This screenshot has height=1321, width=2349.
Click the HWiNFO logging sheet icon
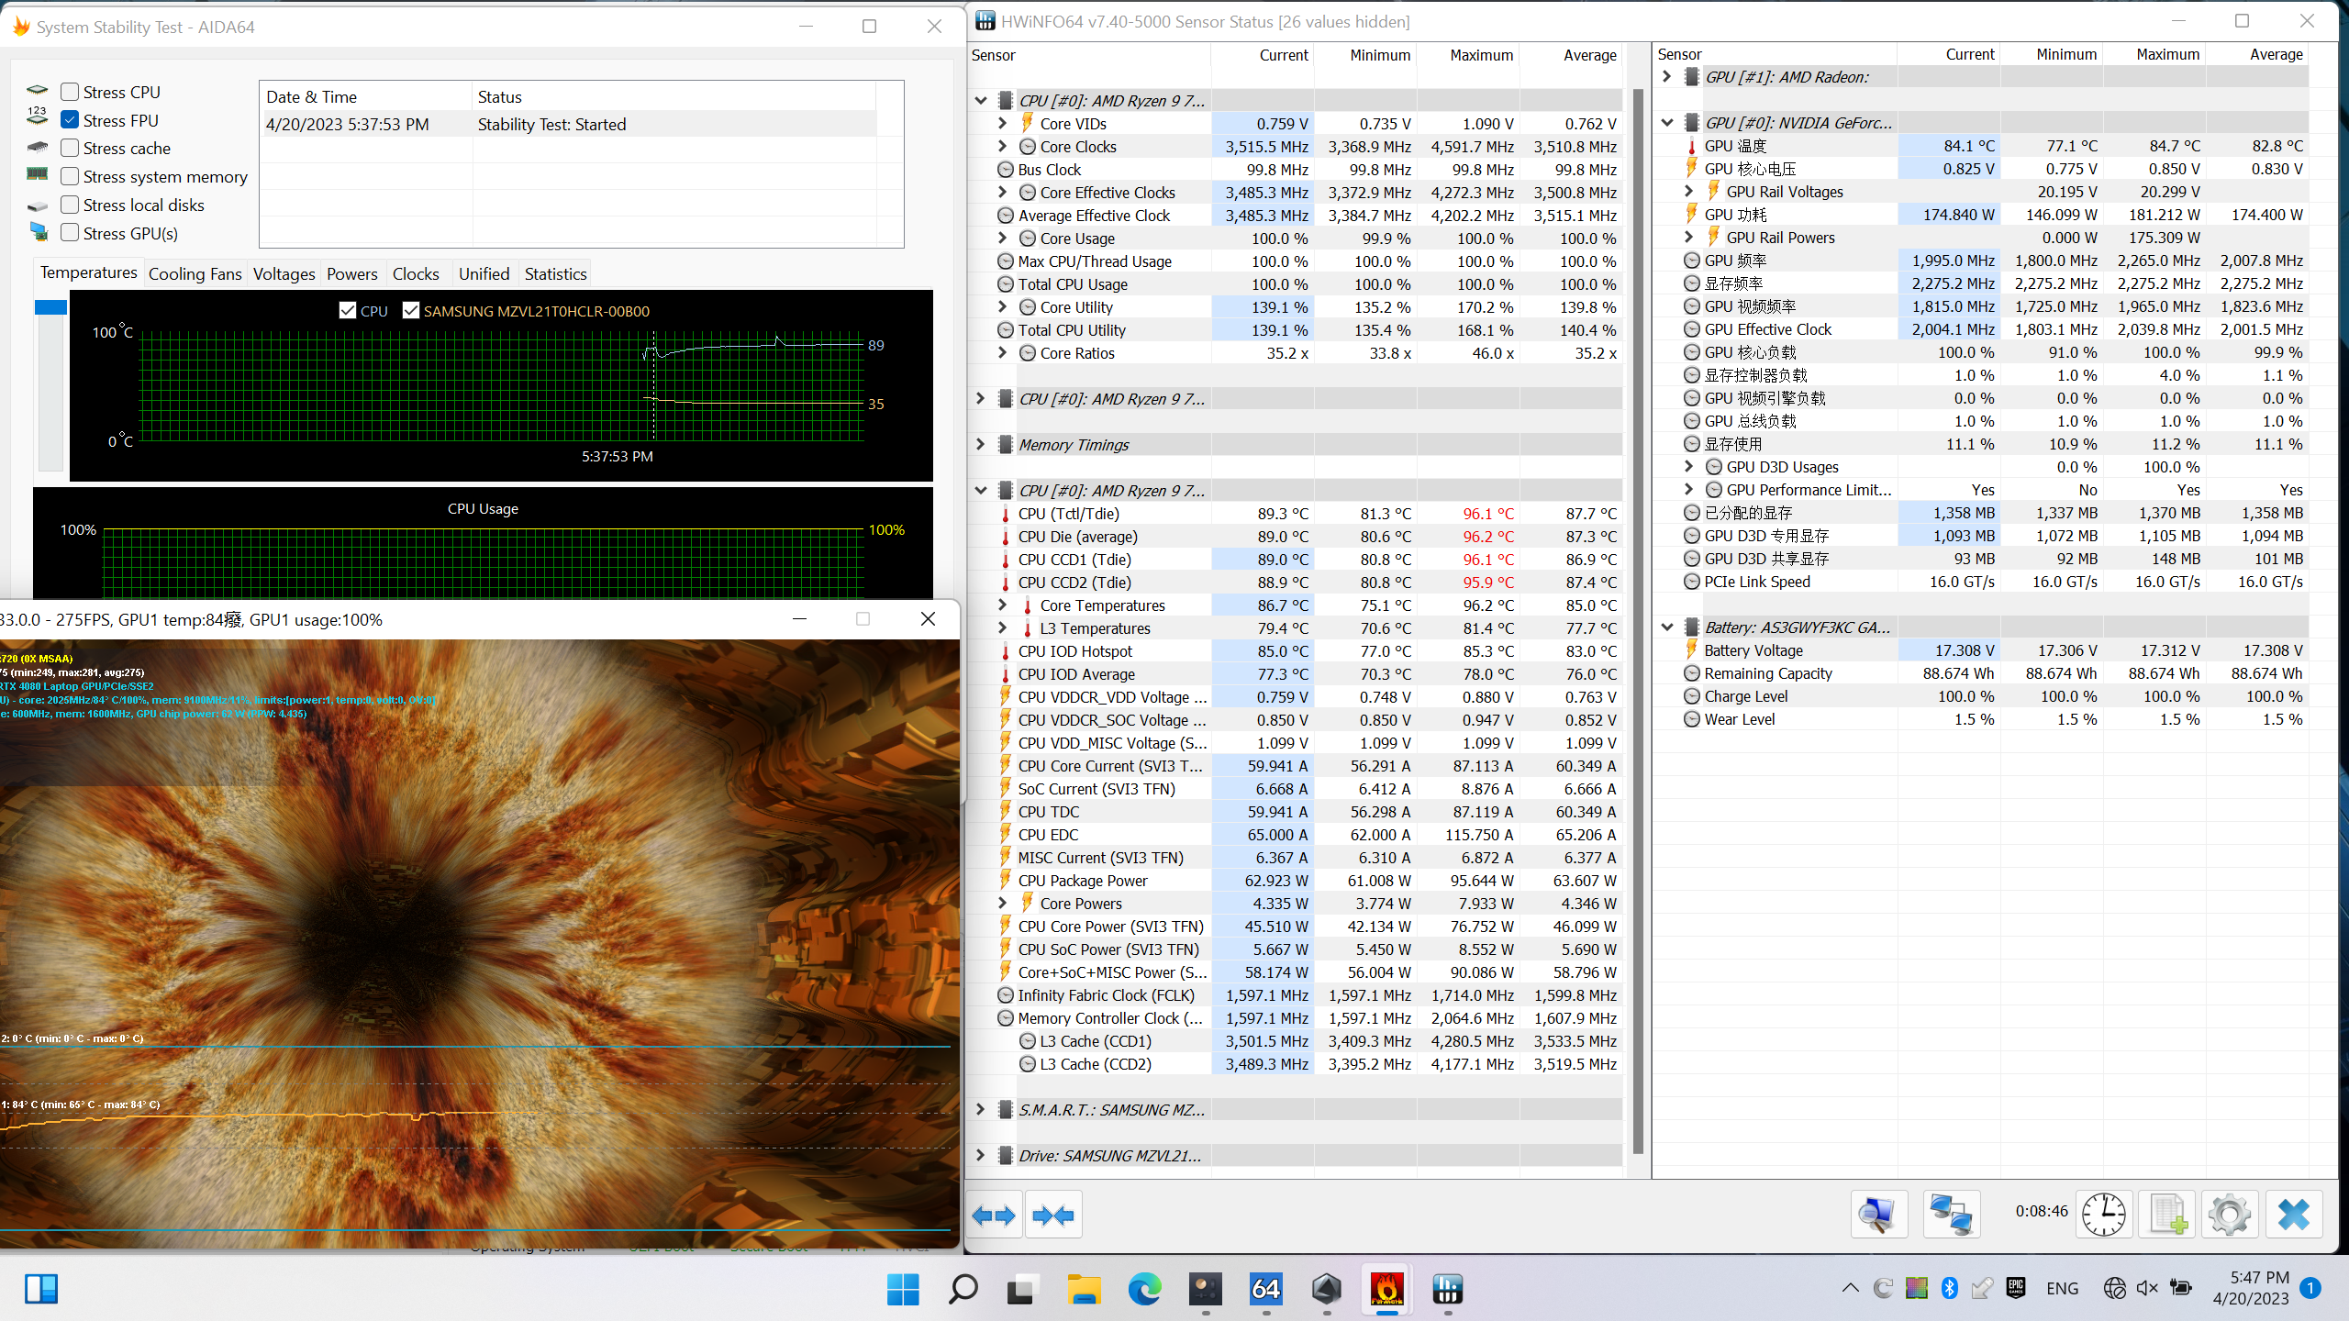coord(2167,1216)
